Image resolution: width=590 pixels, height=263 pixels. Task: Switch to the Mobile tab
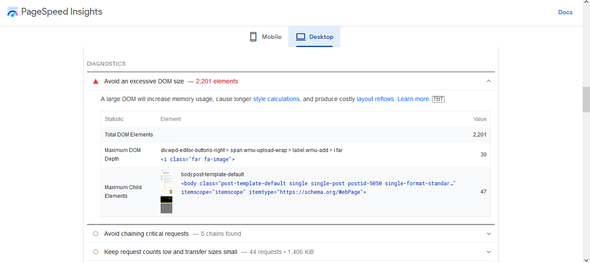[x=266, y=37]
